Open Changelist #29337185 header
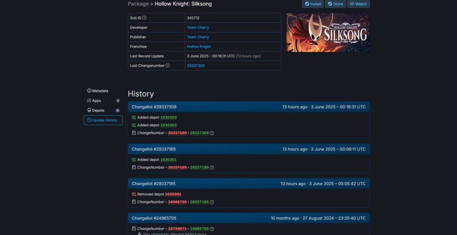The width and height of the screenshot is (457, 235). 249,184
